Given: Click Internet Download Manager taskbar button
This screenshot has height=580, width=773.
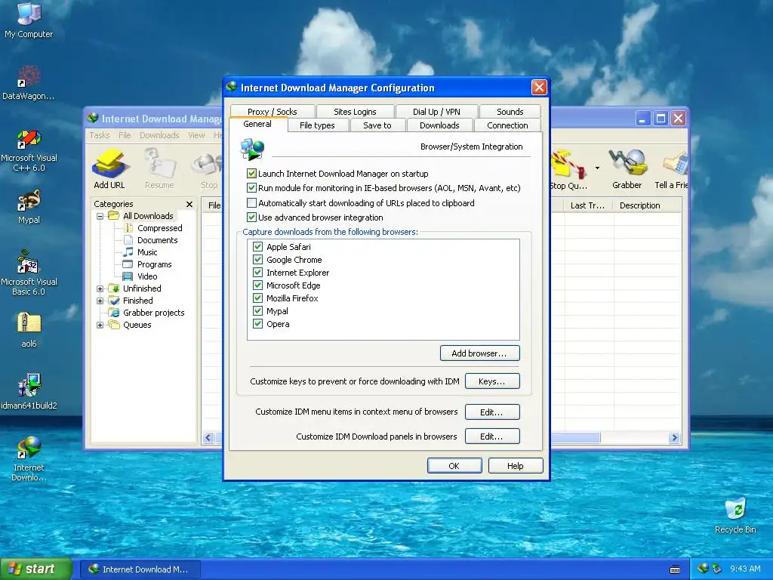Looking at the screenshot, I should pyautogui.click(x=140, y=569).
